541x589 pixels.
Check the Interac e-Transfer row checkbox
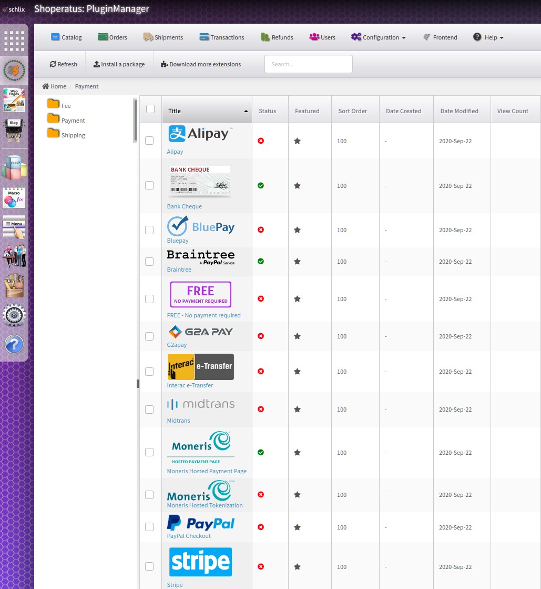pyautogui.click(x=149, y=372)
